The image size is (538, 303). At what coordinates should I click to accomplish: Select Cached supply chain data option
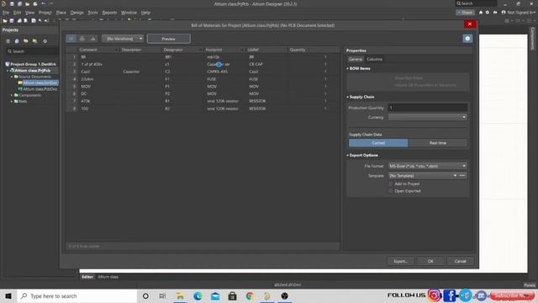(378, 143)
